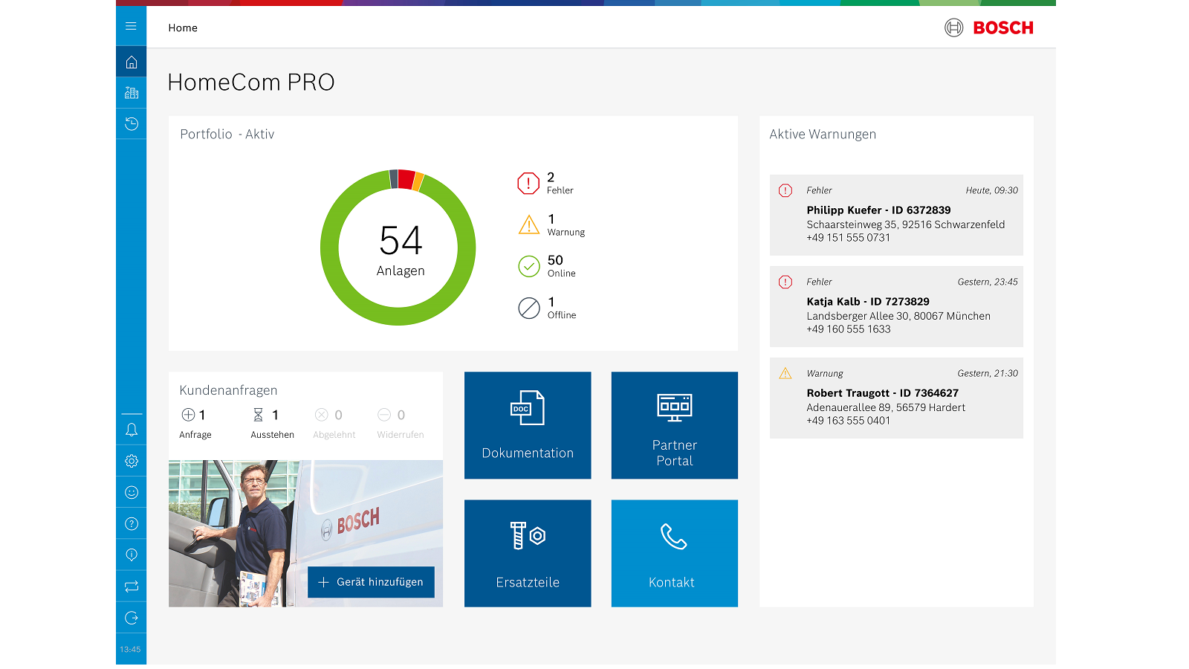Open the buildings portfolio sidebar icon
The width and height of the screenshot is (1189, 669).
(x=131, y=93)
